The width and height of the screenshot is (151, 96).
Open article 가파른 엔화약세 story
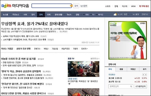23,78
